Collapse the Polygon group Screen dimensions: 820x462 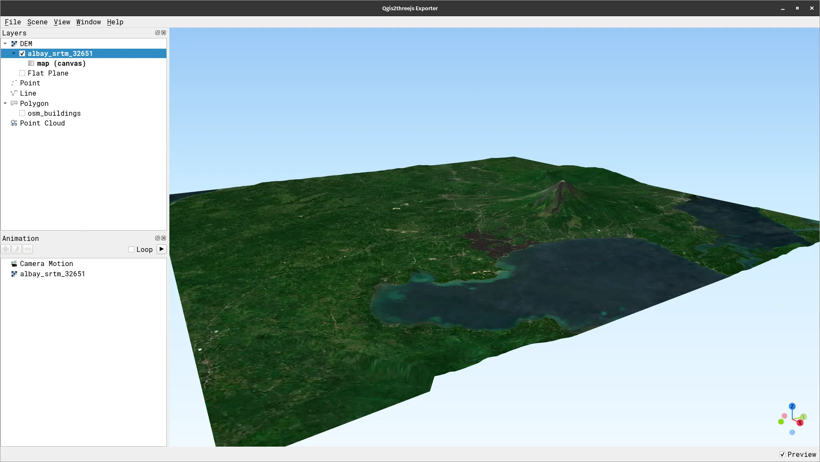[5, 103]
